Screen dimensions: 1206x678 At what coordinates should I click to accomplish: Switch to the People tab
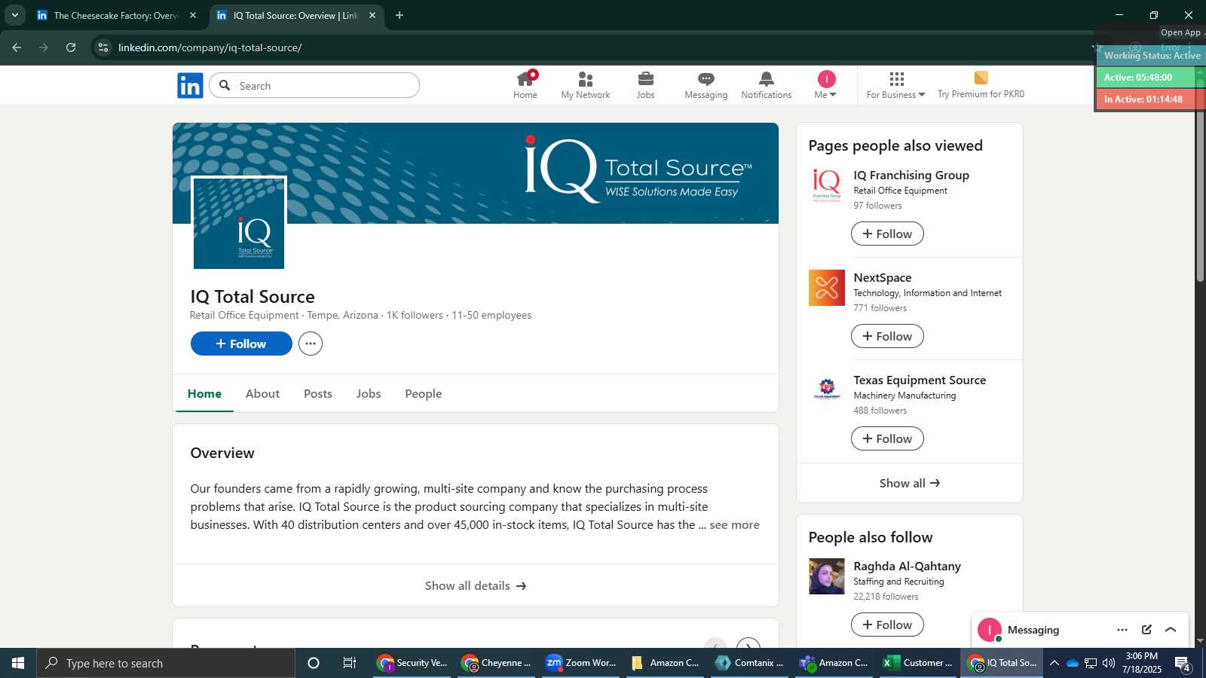click(x=424, y=393)
